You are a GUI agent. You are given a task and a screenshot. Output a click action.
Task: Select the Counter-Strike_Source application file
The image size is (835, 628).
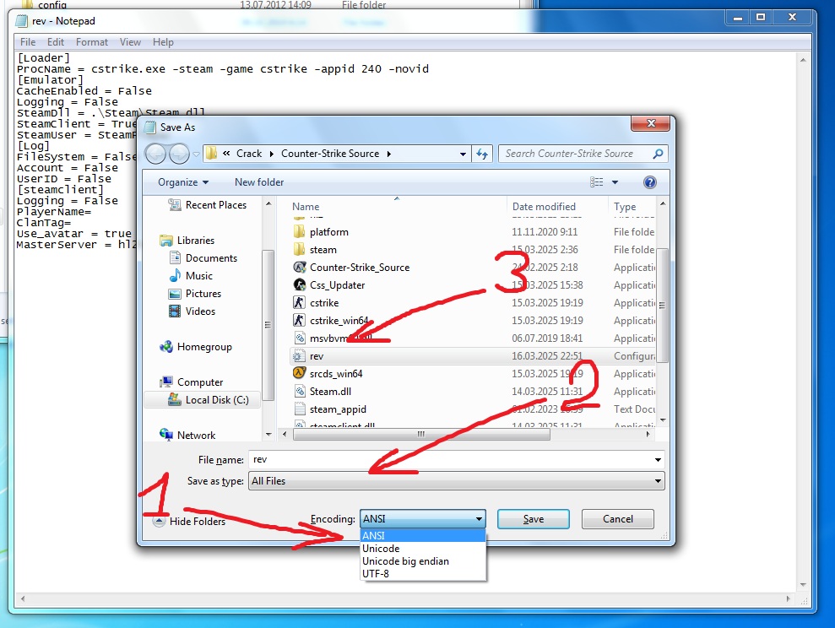coord(359,268)
